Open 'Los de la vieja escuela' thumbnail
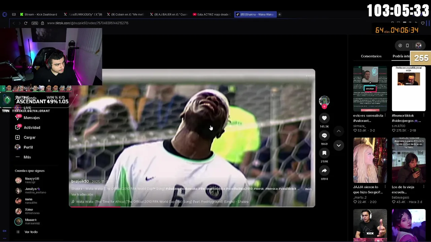431x242 pixels. click(x=408, y=160)
